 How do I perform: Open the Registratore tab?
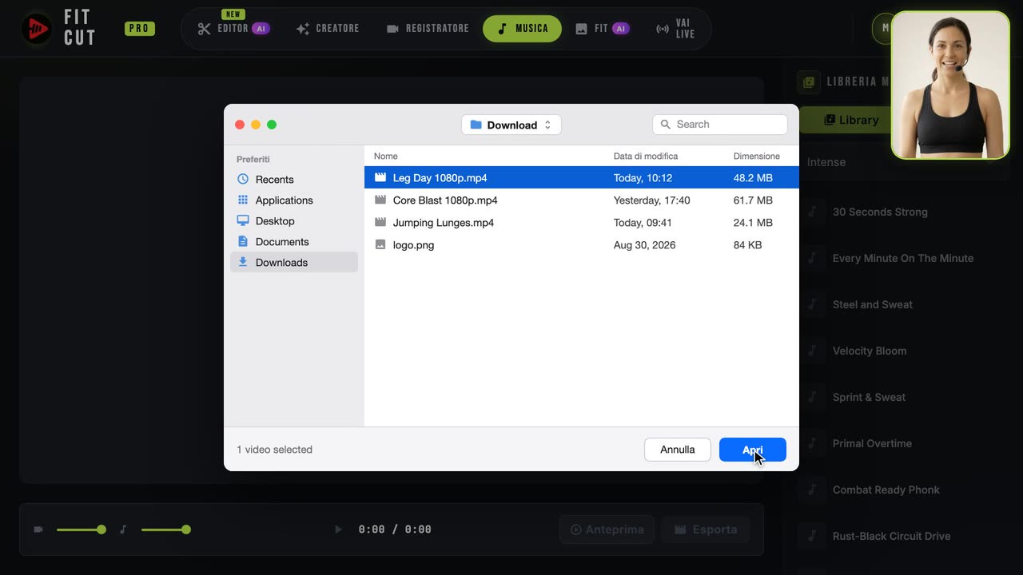[428, 29]
